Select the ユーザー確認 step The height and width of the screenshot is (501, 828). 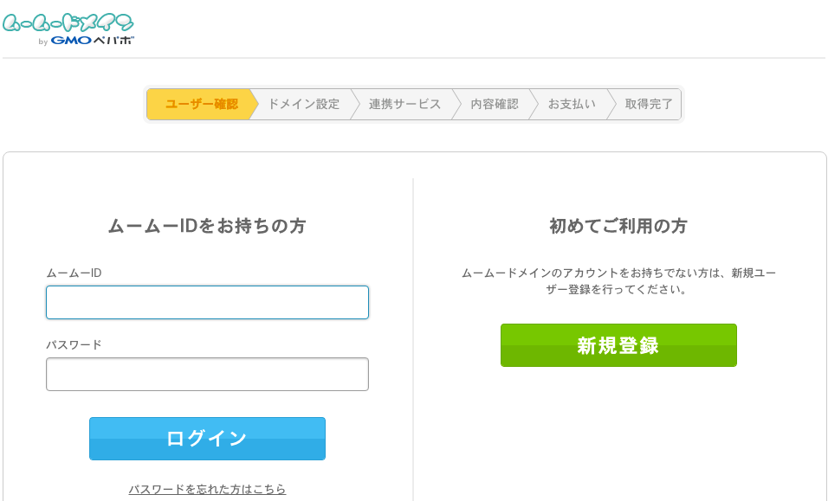point(201,105)
